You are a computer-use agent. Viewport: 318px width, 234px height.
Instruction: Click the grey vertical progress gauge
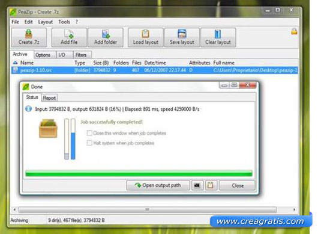pos(67,139)
